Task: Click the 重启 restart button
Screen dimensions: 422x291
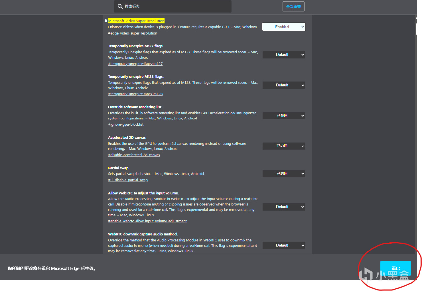Action: click(396, 268)
